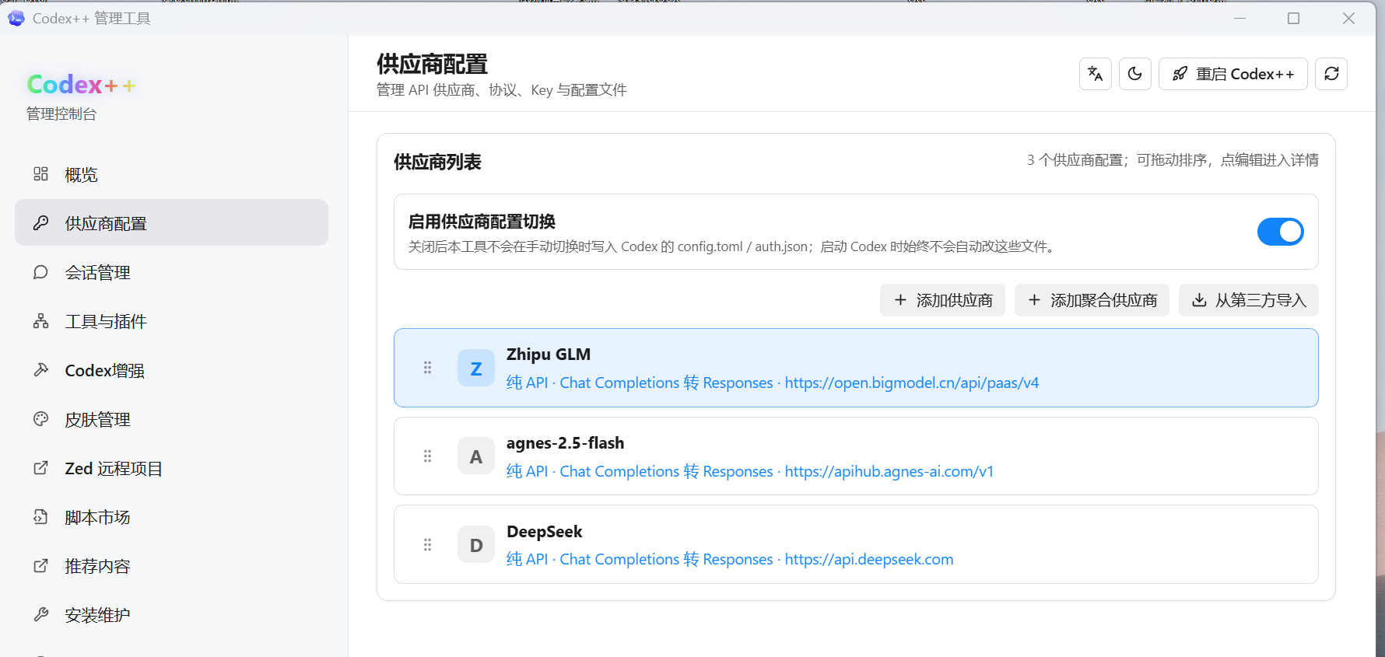Open Zed 远程项目 from sidebar
1385x657 pixels.
(171, 468)
